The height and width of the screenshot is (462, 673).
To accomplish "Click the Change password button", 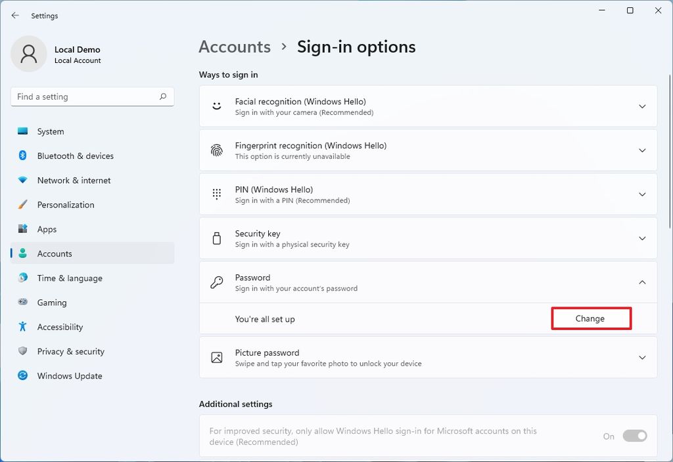I will [590, 318].
